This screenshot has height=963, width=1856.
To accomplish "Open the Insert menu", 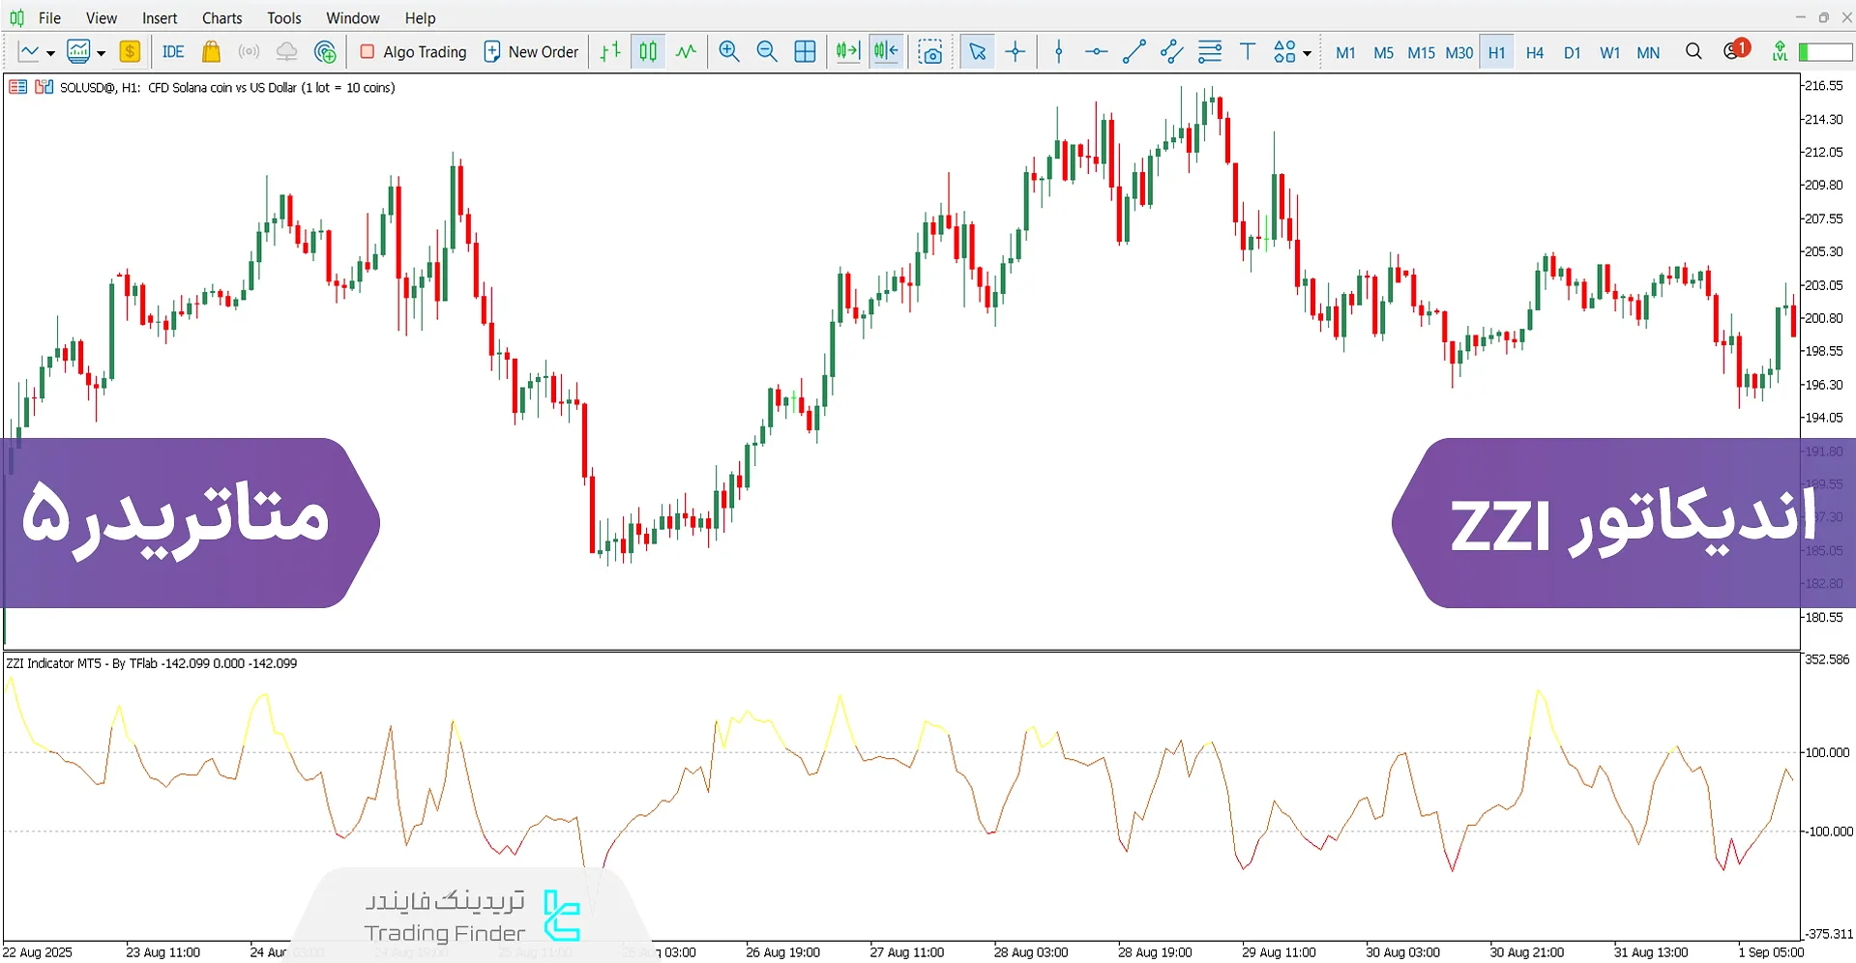I will tap(160, 18).
